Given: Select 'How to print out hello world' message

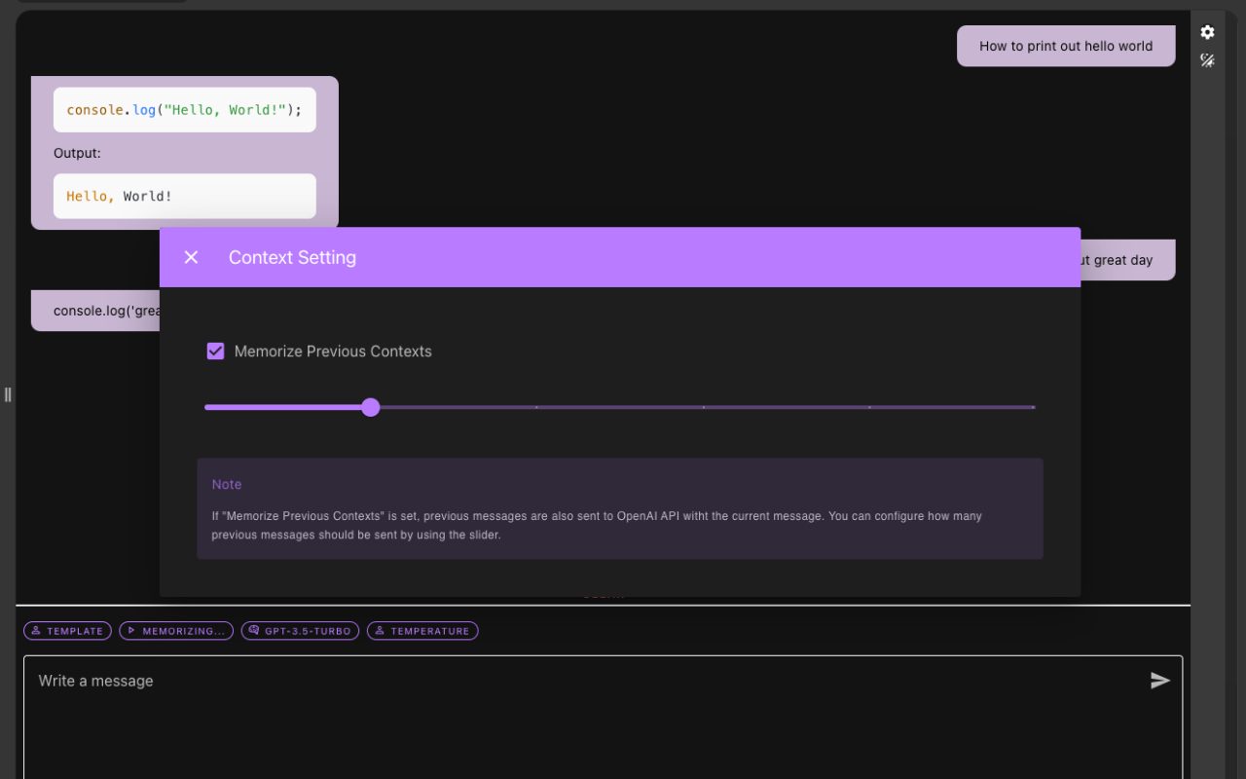Looking at the screenshot, I should click(1066, 46).
